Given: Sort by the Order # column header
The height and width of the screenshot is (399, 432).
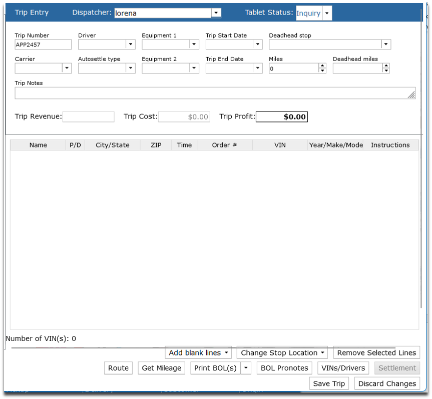Looking at the screenshot, I should pyautogui.click(x=225, y=145).
